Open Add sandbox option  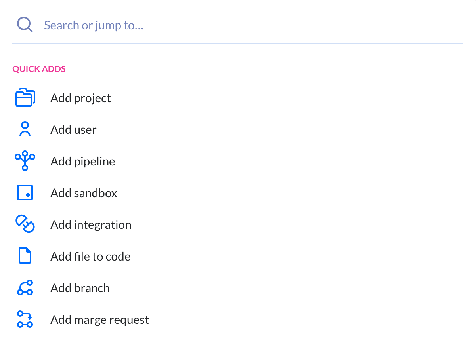click(84, 193)
